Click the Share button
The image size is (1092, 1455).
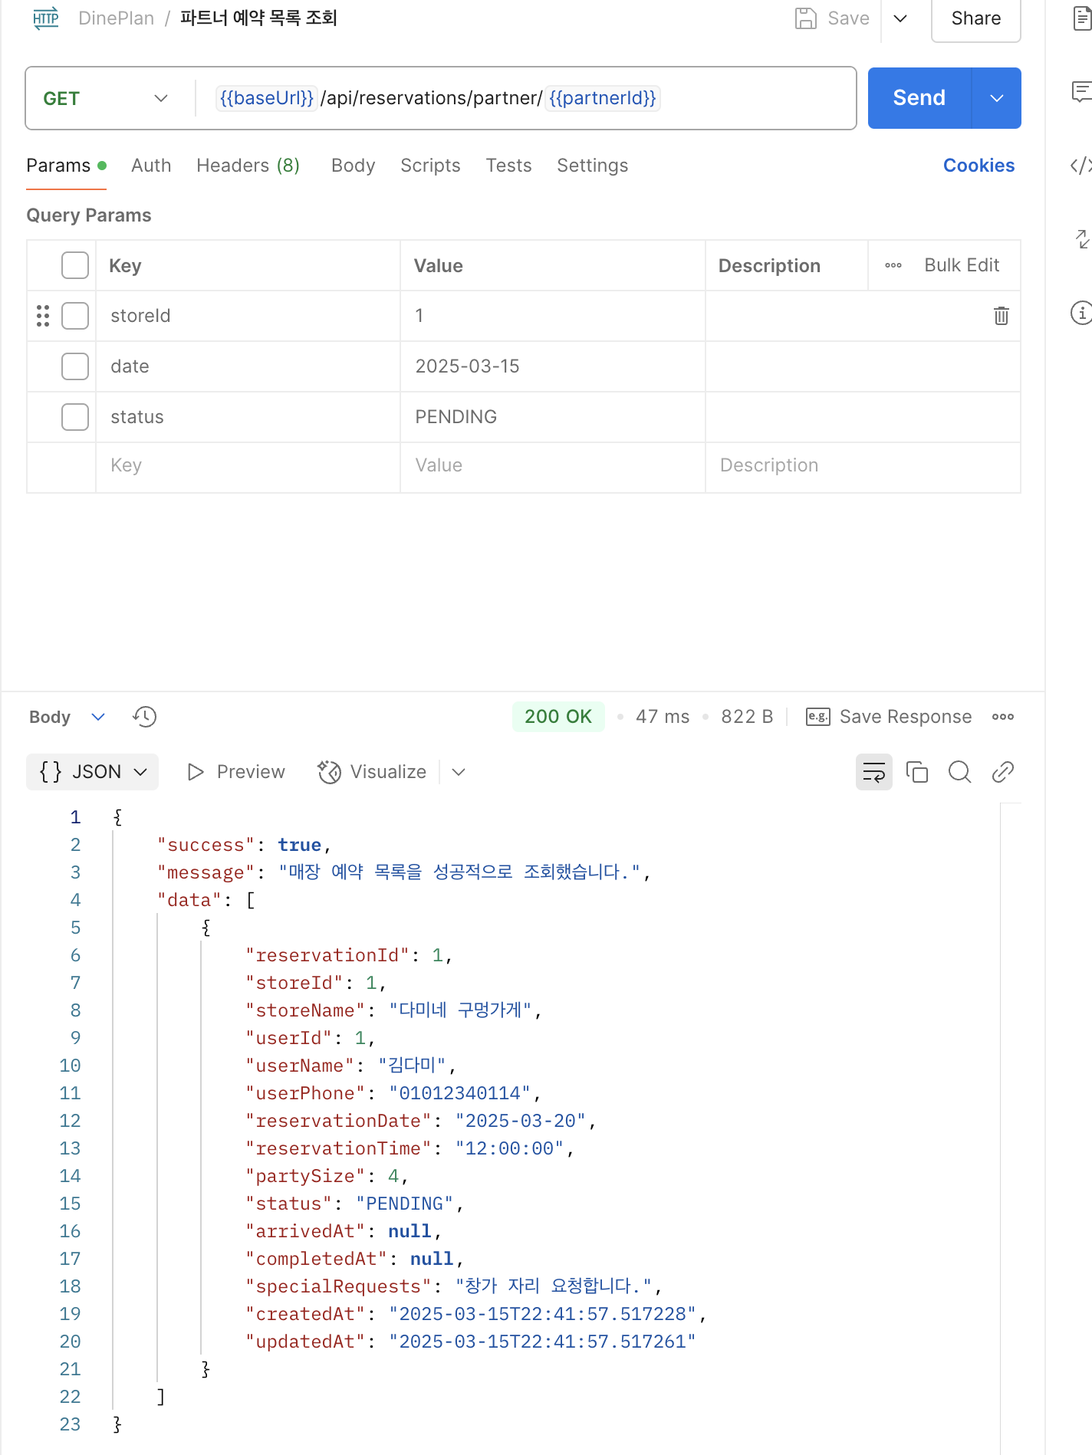tap(975, 18)
